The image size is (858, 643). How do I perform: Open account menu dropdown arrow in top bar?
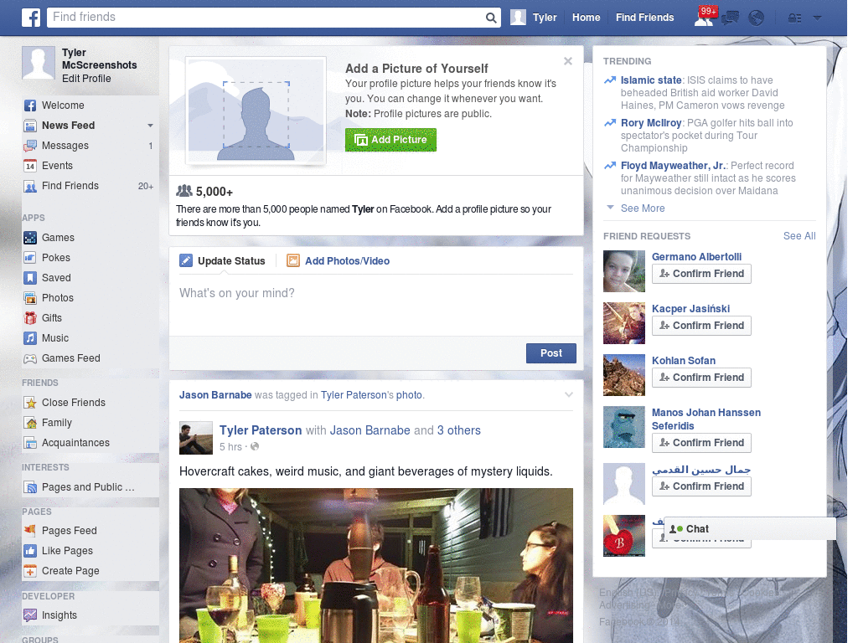pyautogui.click(x=818, y=18)
